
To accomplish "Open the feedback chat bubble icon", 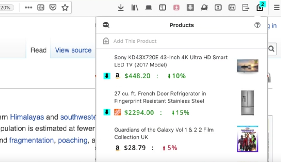I will tap(106, 25).
